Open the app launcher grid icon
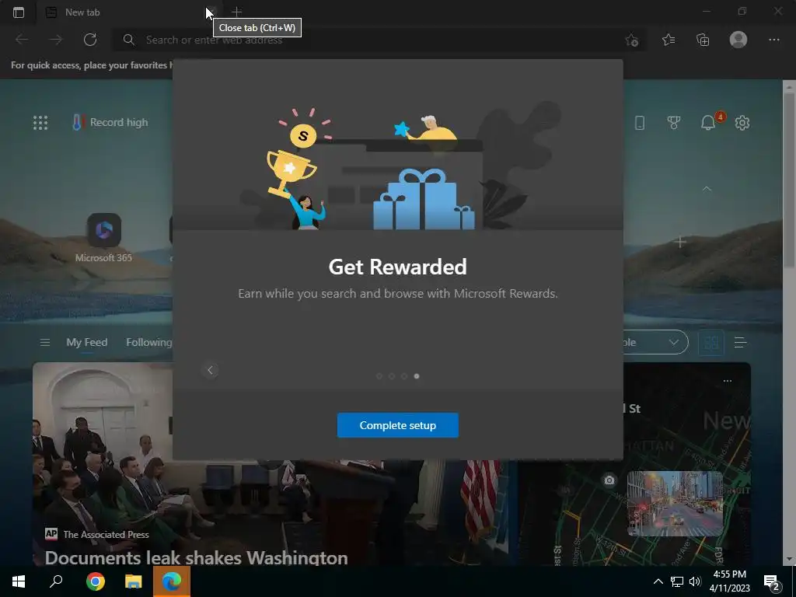 pos(40,123)
